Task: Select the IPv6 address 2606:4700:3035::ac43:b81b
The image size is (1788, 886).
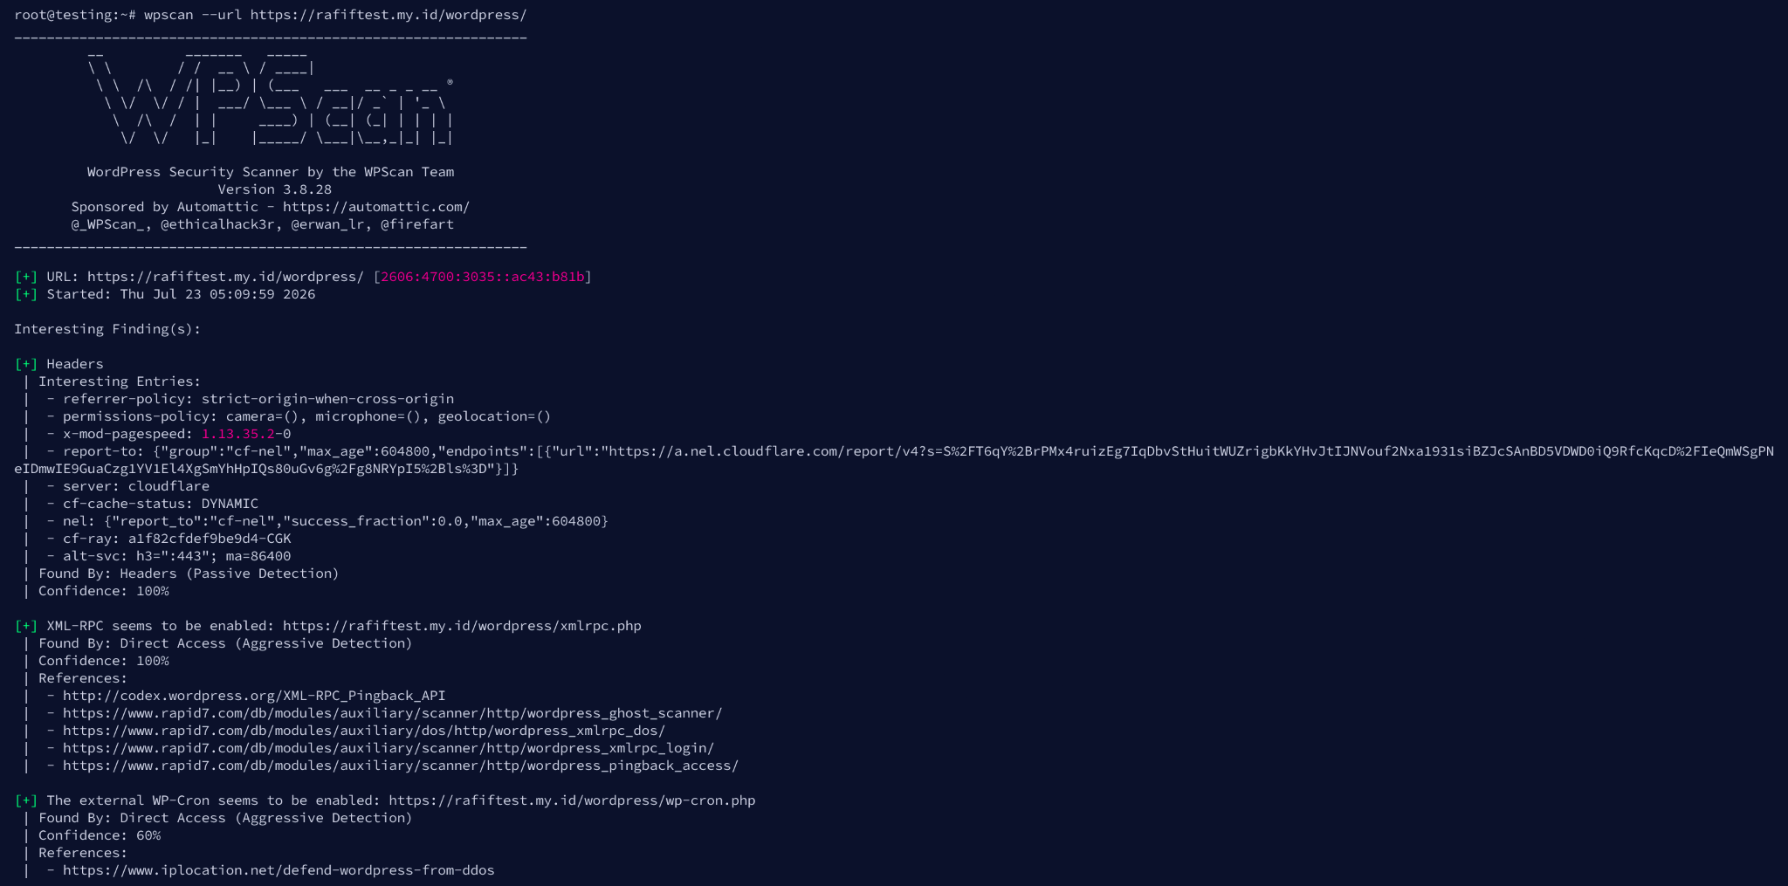Action: pos(483,277)
